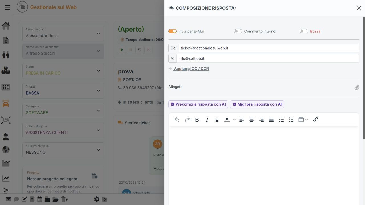Open the Priorità dropdown
This screenshot has width=365, height=205.
click(x=63, y=91)
